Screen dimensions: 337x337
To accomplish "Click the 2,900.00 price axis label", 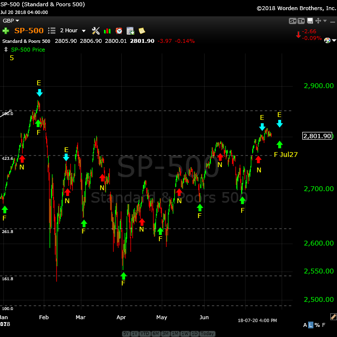I will point(319,86).
